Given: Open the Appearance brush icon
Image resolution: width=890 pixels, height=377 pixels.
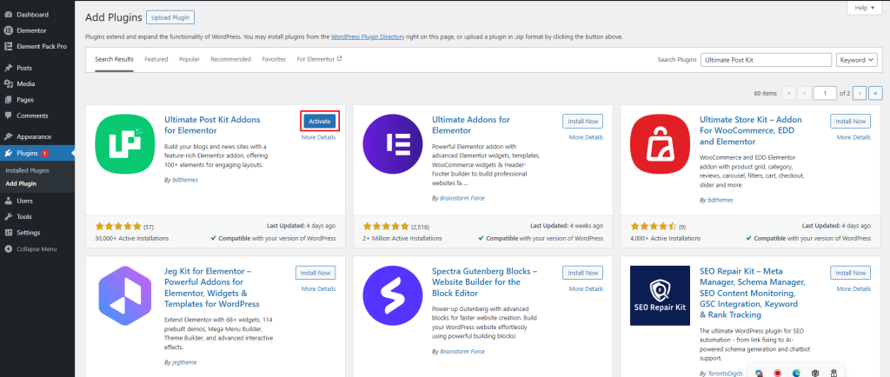Looking at the screenshot, I should tap(8, 136).
